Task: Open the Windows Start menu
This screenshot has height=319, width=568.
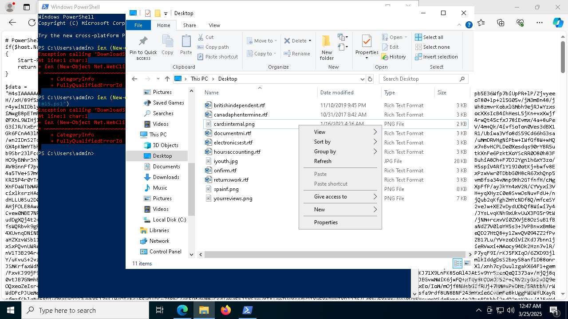Action: point(11,310)
